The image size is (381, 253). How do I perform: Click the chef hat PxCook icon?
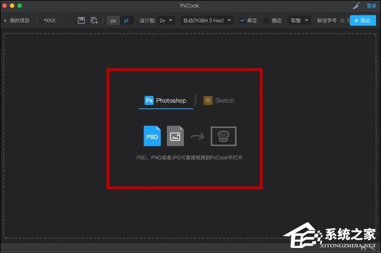point(223,136)
